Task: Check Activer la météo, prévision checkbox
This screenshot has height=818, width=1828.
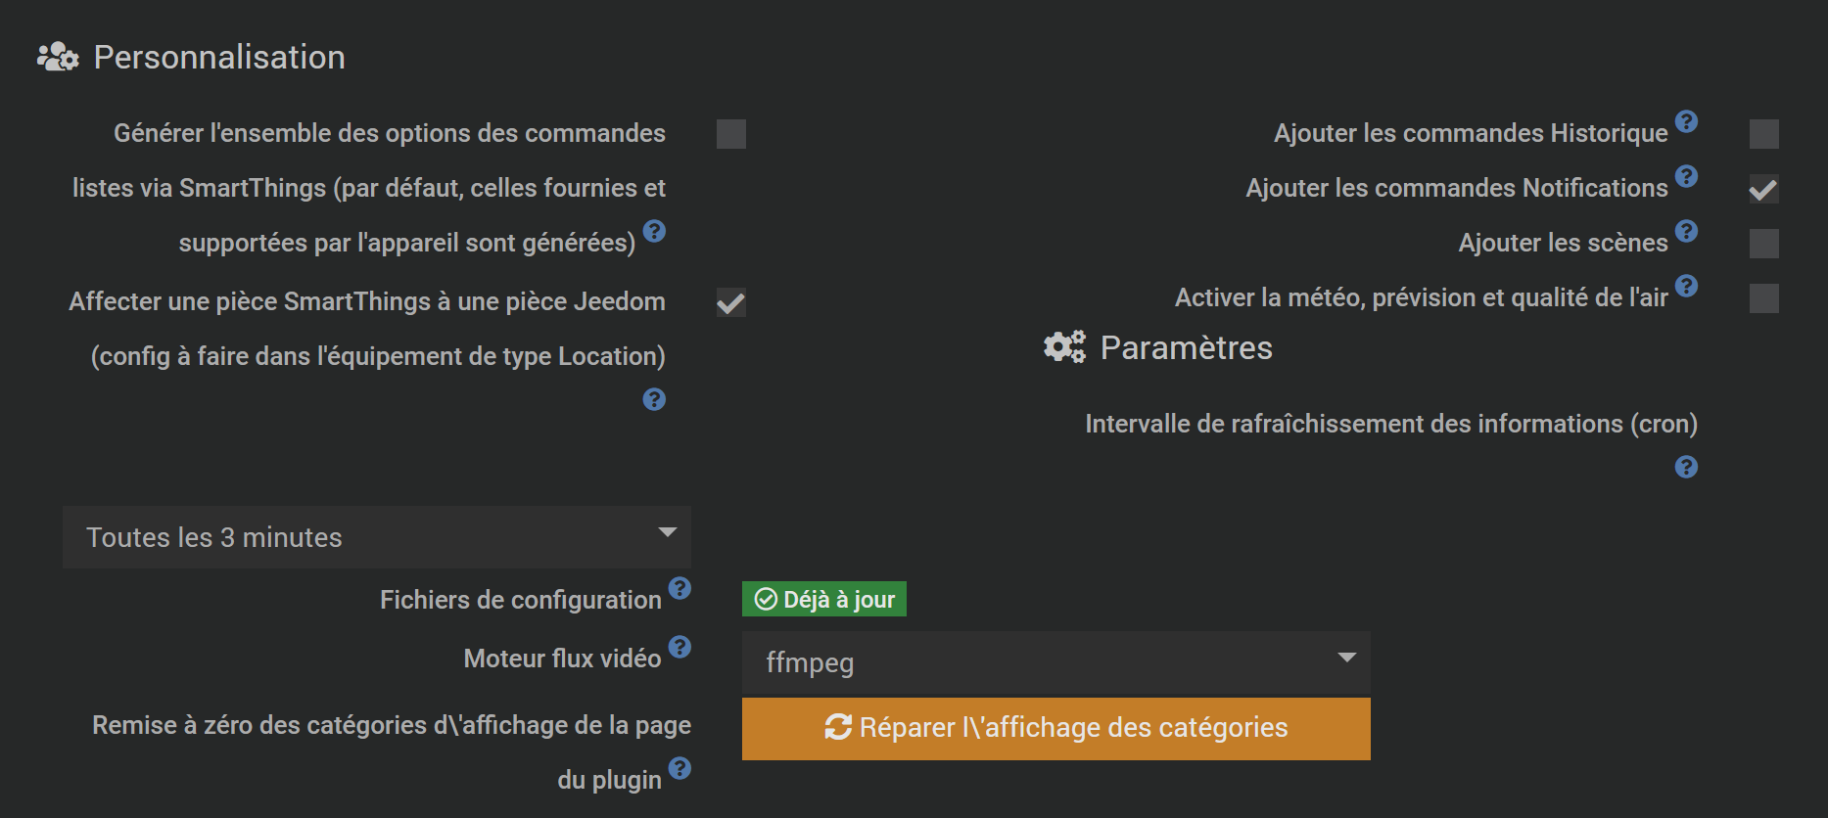Action: click(1764, 298)
